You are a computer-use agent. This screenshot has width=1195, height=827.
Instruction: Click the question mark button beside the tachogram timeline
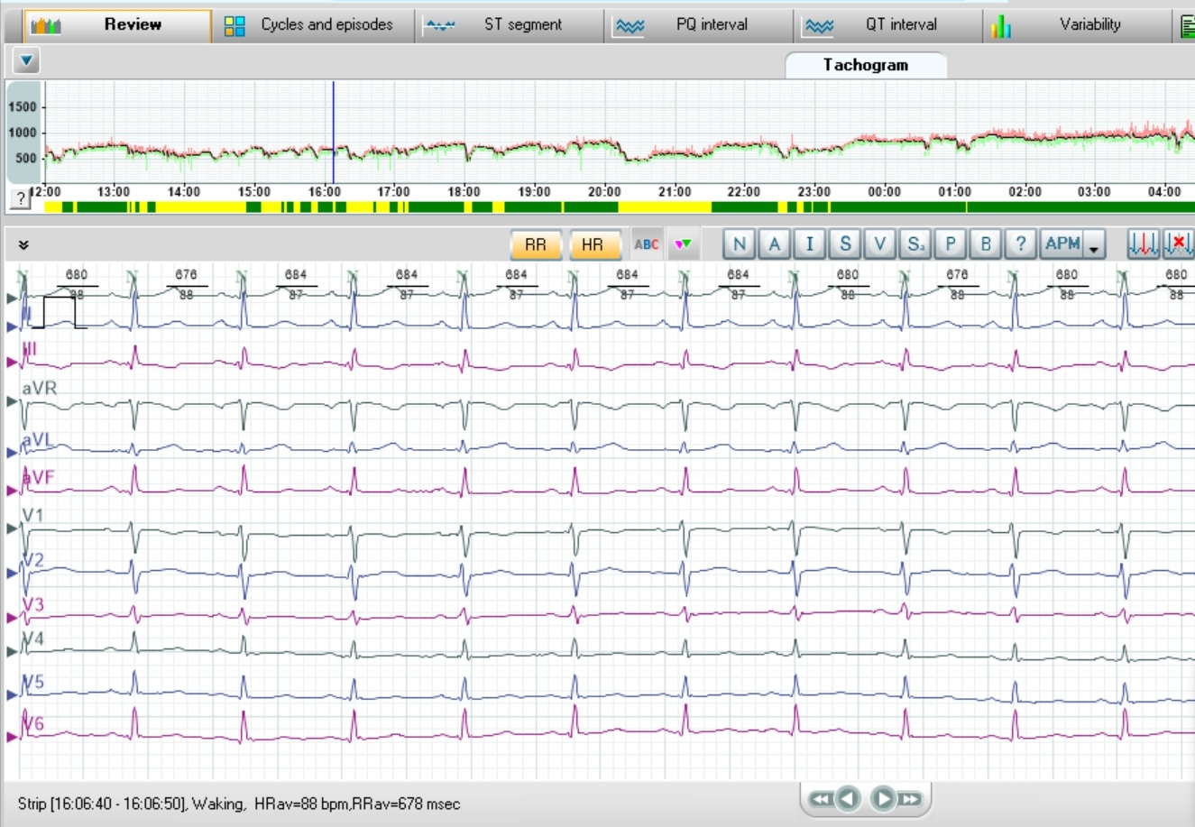click(x=20, y=198)
